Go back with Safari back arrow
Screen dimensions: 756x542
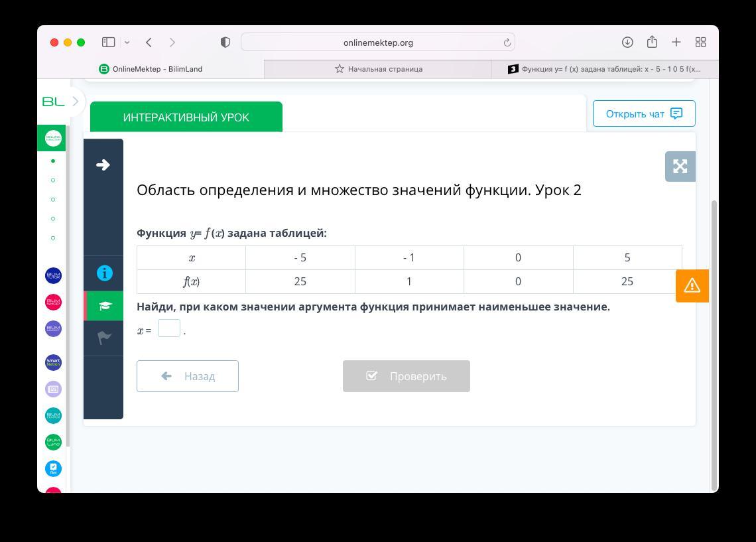149,42
